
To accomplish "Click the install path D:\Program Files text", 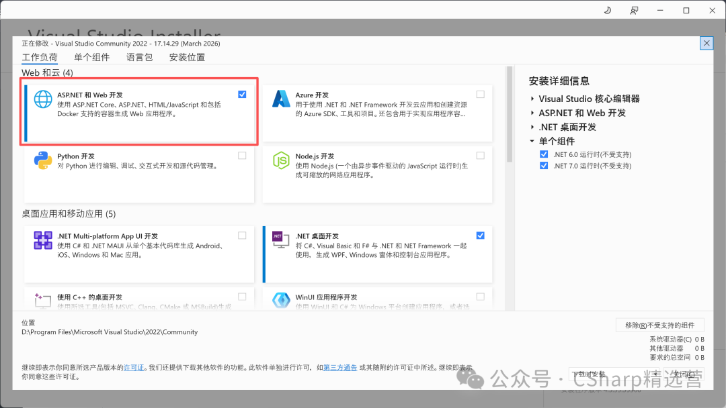I will (110, 332).
